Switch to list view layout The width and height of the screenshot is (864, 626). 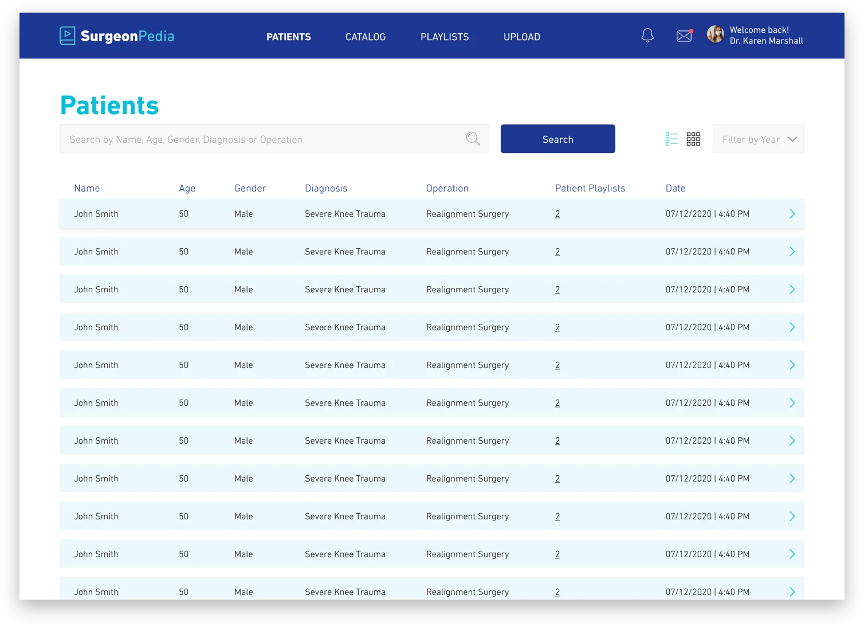(x=671, y=139)
